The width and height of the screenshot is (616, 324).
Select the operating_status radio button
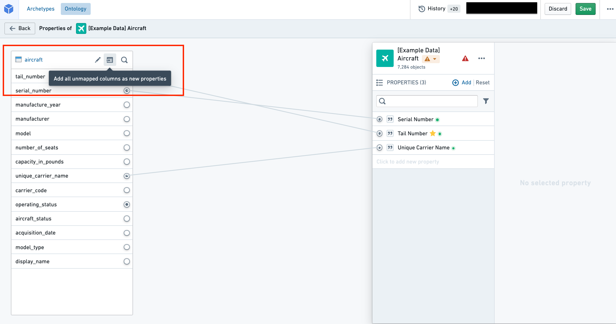[x=127, y=204]
